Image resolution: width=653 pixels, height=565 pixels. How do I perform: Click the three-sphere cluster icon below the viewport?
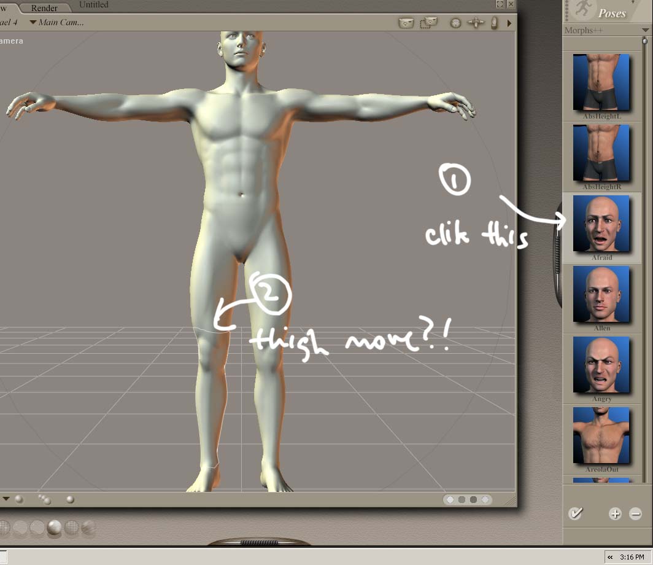click(x=44, y=499)
